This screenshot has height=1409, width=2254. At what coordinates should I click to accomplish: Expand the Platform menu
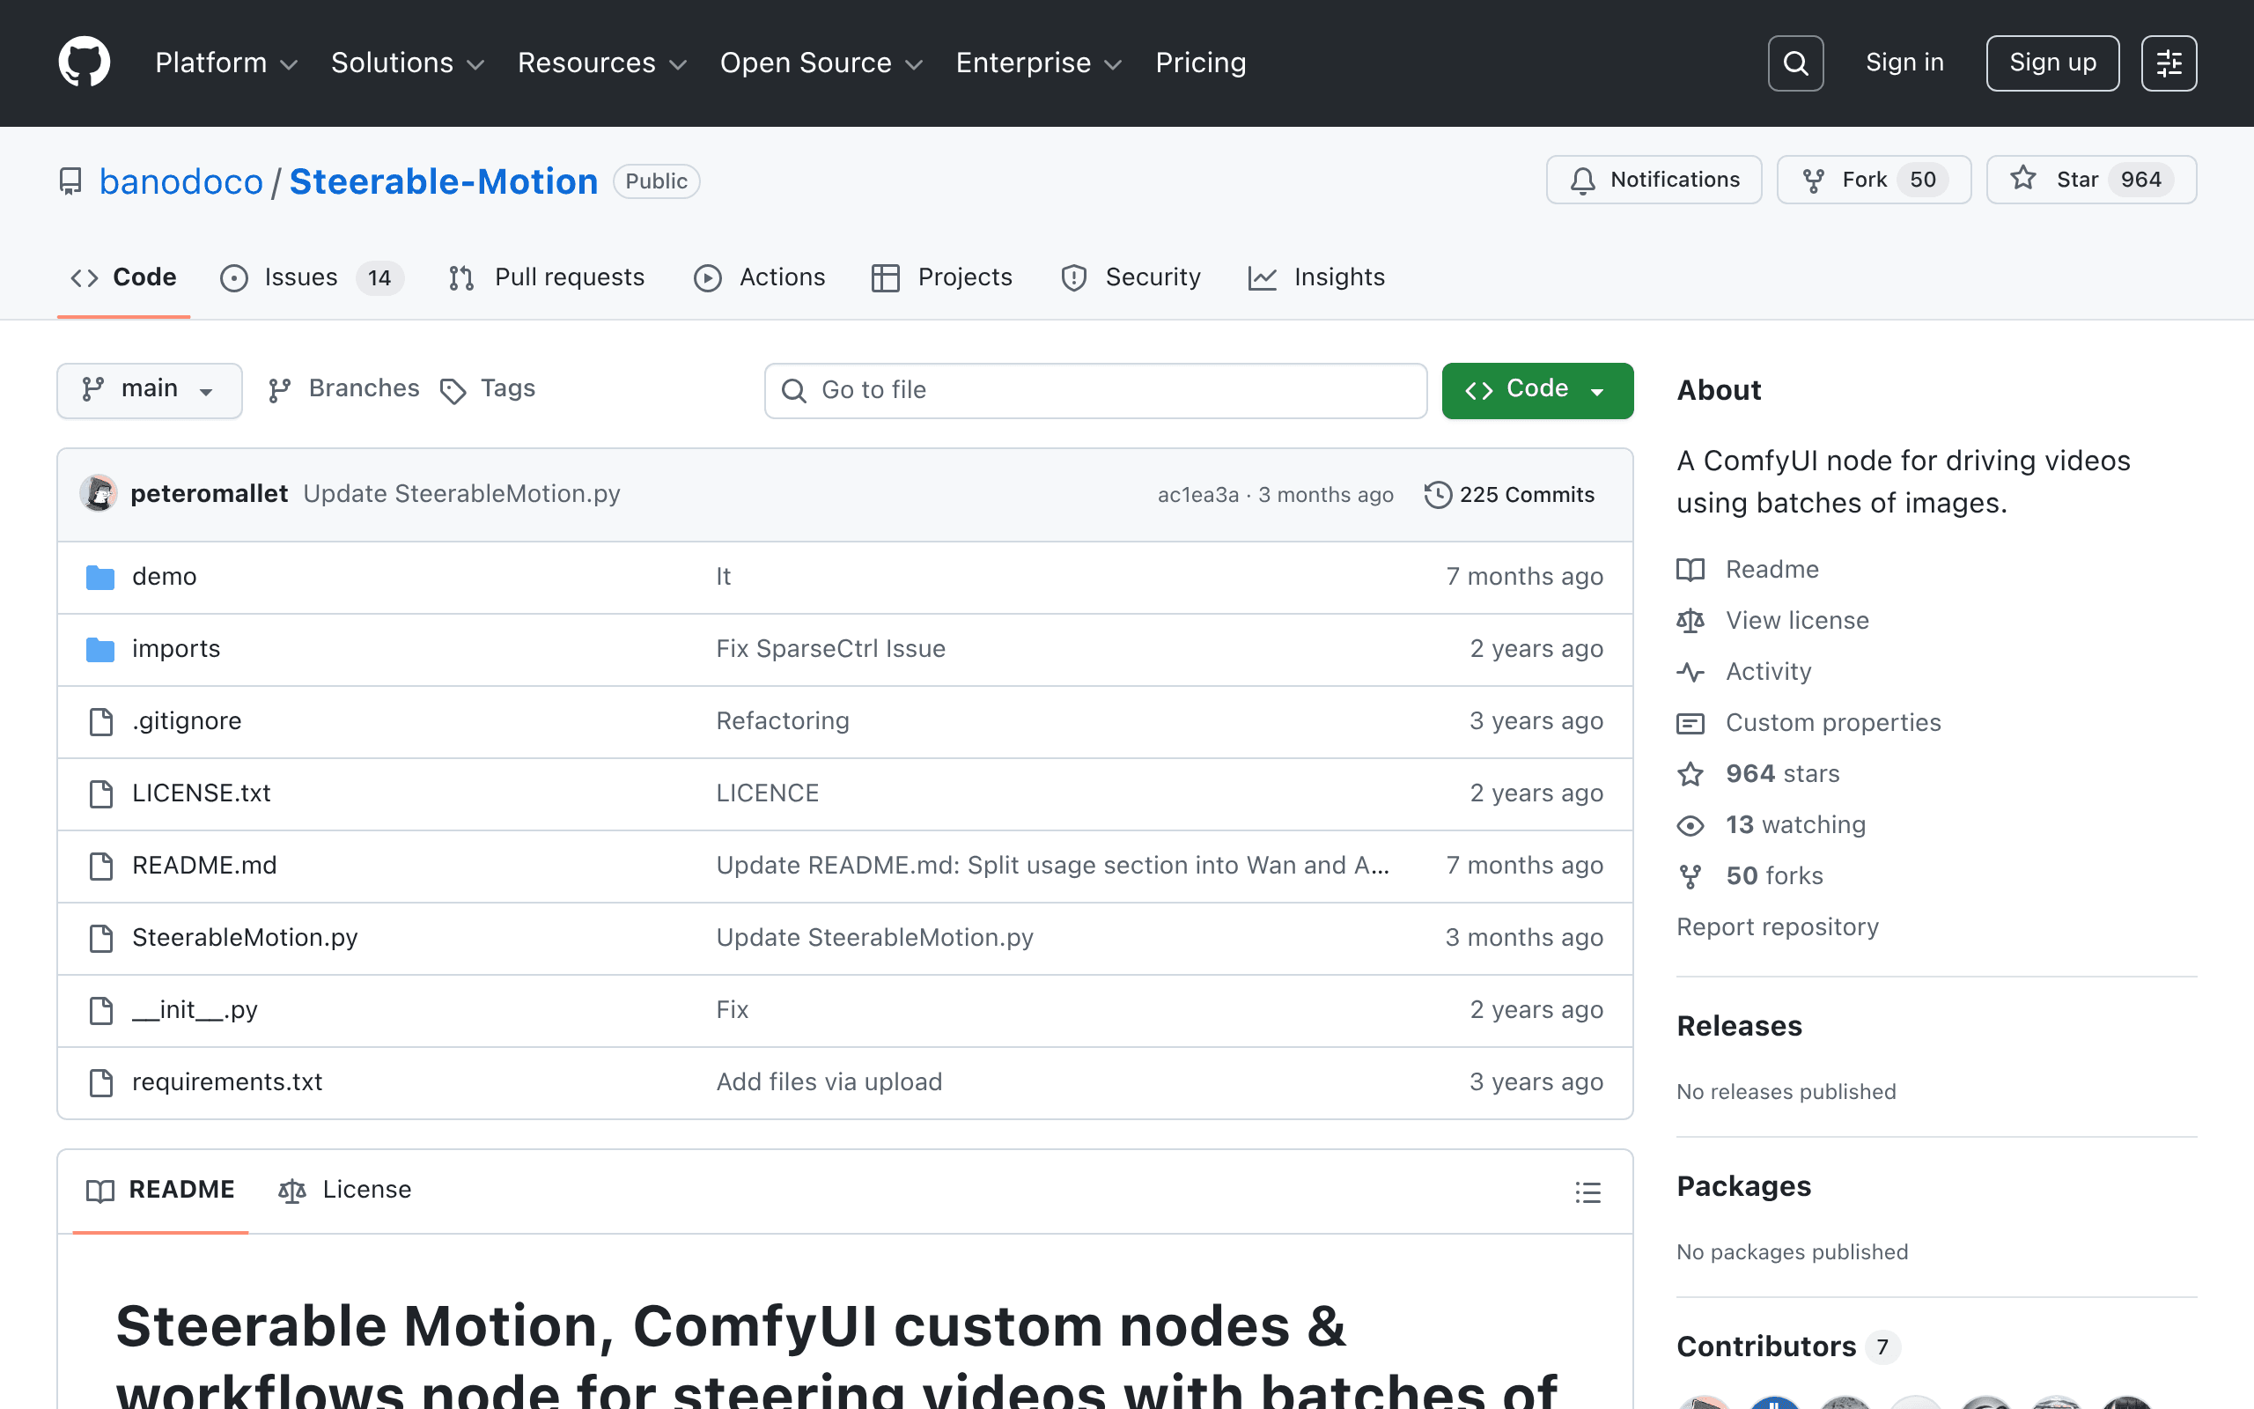click(x=226, y=63)
